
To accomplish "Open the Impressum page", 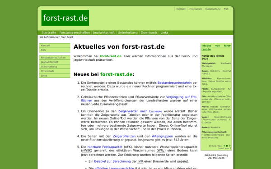I will (196, 9).
